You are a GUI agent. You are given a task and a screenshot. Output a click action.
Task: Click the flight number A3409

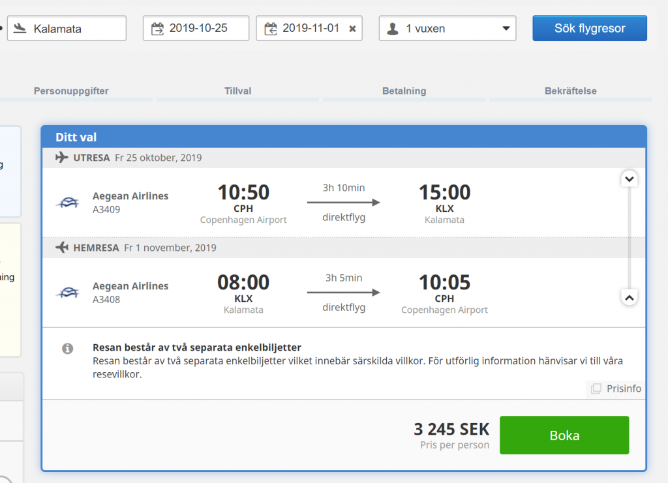tap(106, 209)
